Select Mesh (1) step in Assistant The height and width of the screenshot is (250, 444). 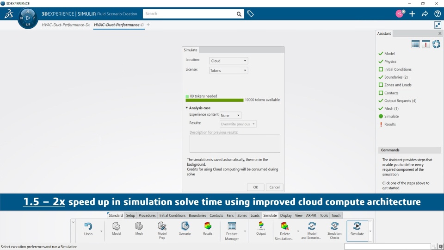[x=391, y=108]
